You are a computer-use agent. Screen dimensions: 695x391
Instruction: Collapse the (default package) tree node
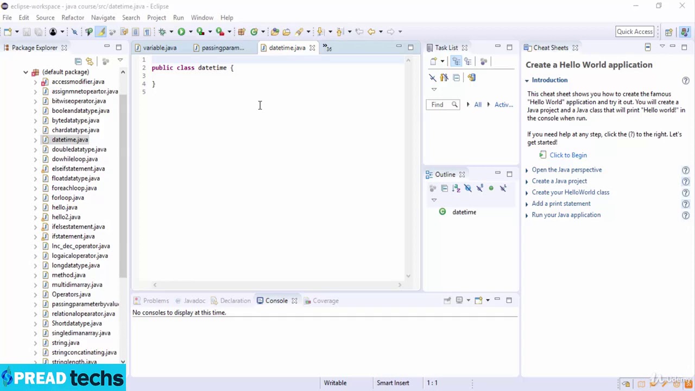pyautogui.click(x=26, y=72)
